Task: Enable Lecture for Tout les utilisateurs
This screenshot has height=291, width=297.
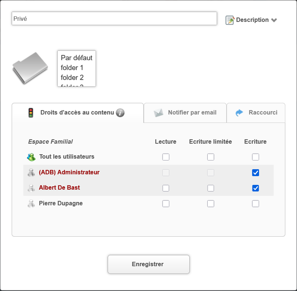Action: pyautogui.click(x=166, y=157)
